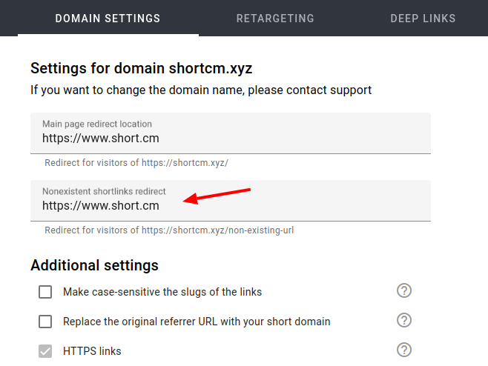The height and width of the screenshot is (366, 488).
Task: Click the red arrow annotation graphic
Action: (217, 196)
